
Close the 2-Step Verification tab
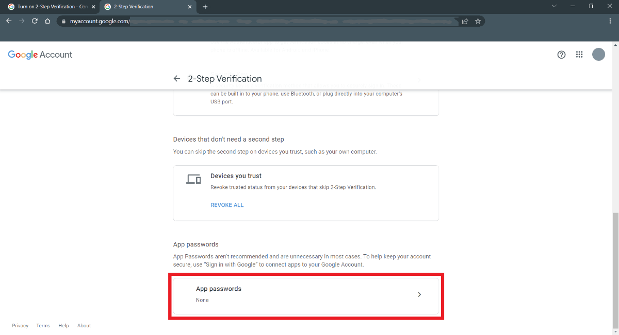[x=190, y=7]
